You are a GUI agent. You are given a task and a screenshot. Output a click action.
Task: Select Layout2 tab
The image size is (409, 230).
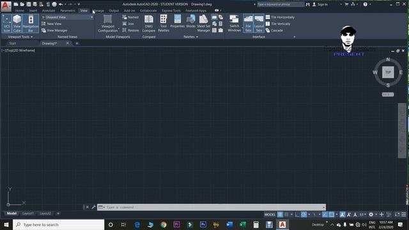click(45, 213)
